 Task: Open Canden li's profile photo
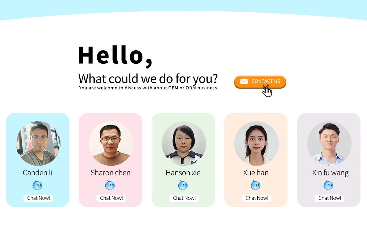38,144
